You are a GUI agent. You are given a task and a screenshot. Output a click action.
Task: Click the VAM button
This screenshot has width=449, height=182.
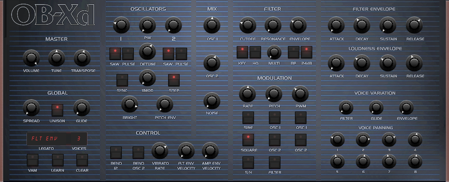(33, 160)
